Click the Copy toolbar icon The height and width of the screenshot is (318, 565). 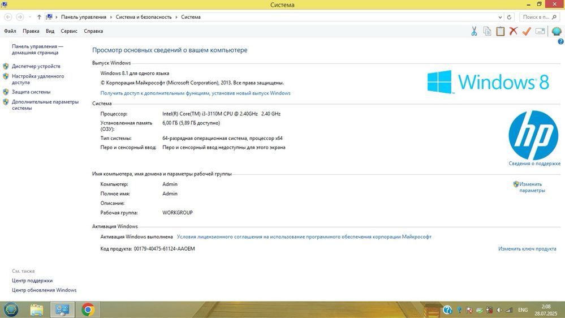tap(487, 31)
